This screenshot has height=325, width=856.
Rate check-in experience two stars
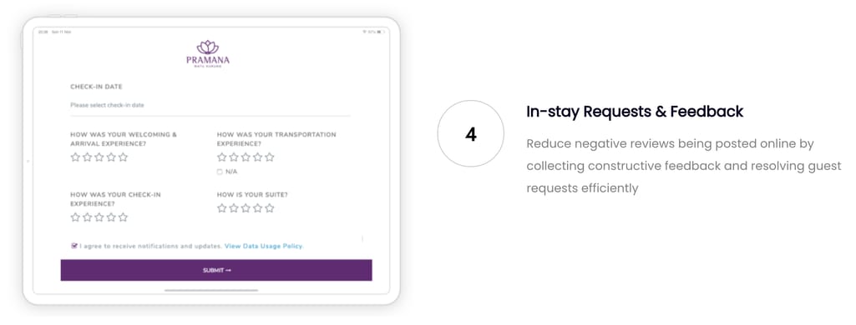[x=88, y=217]
